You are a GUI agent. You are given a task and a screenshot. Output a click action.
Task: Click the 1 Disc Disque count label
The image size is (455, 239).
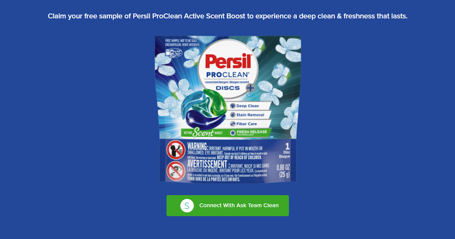pos(285,150)
